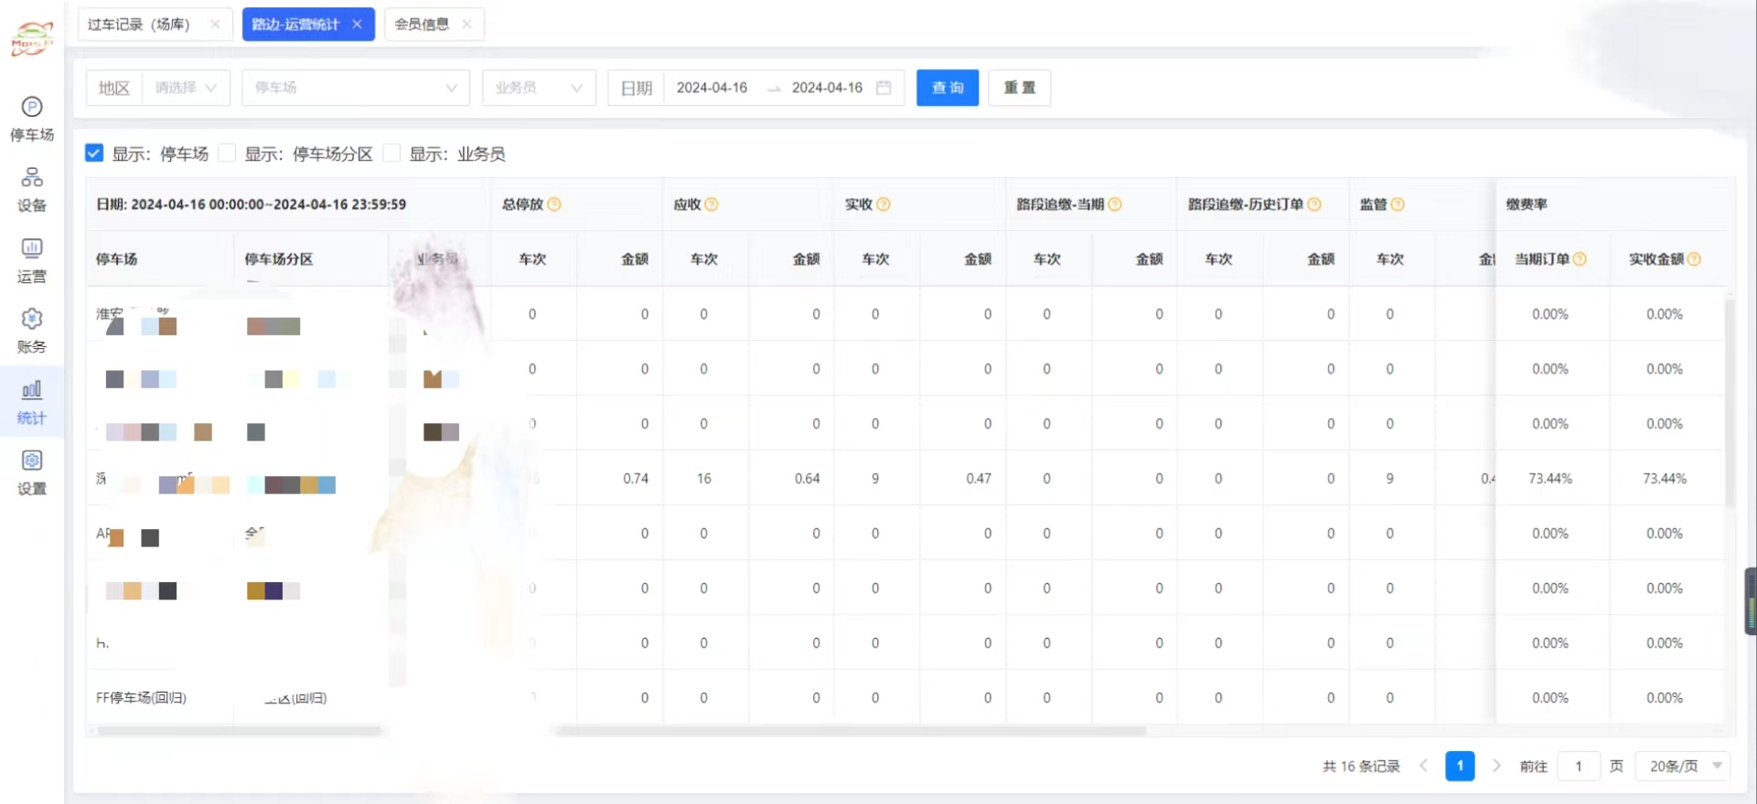Screen dimensions: 1757x804
Task: Select page 1 in pagination
Action: (x=1460, y=766)
